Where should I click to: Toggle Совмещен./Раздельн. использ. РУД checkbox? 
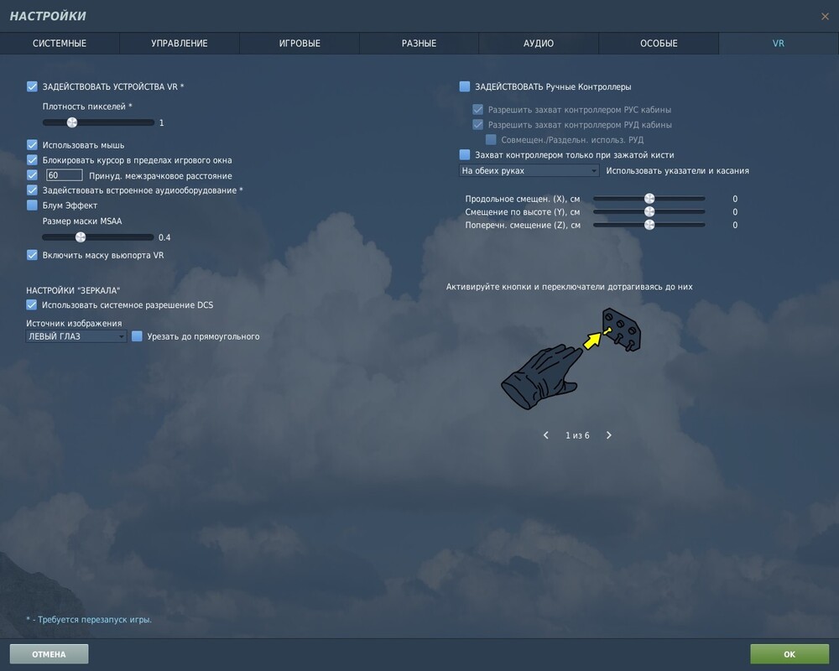pyautogui.click(x=491, y=140)
